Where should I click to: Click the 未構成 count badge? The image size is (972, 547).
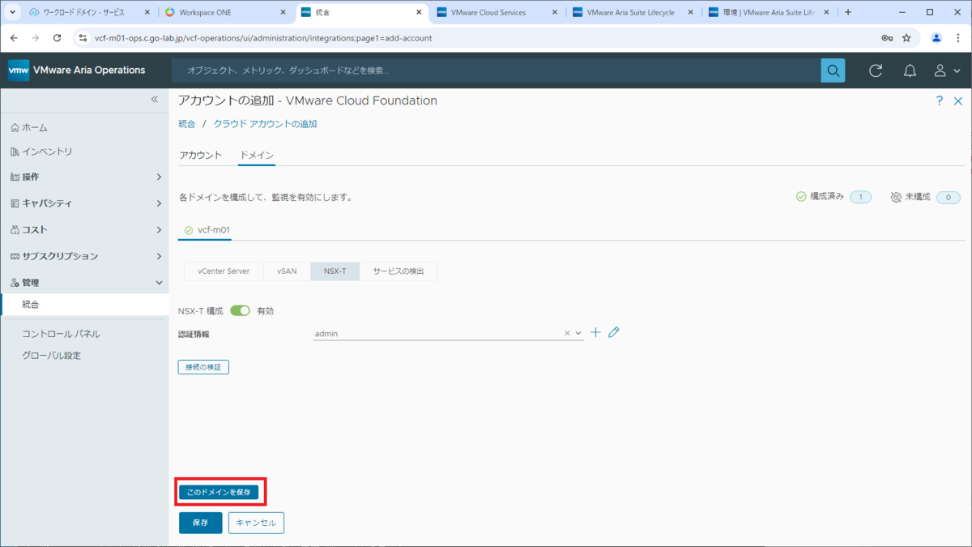pos(948,197)
